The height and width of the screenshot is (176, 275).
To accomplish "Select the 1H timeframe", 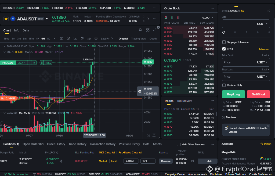I will coord(38,39).
